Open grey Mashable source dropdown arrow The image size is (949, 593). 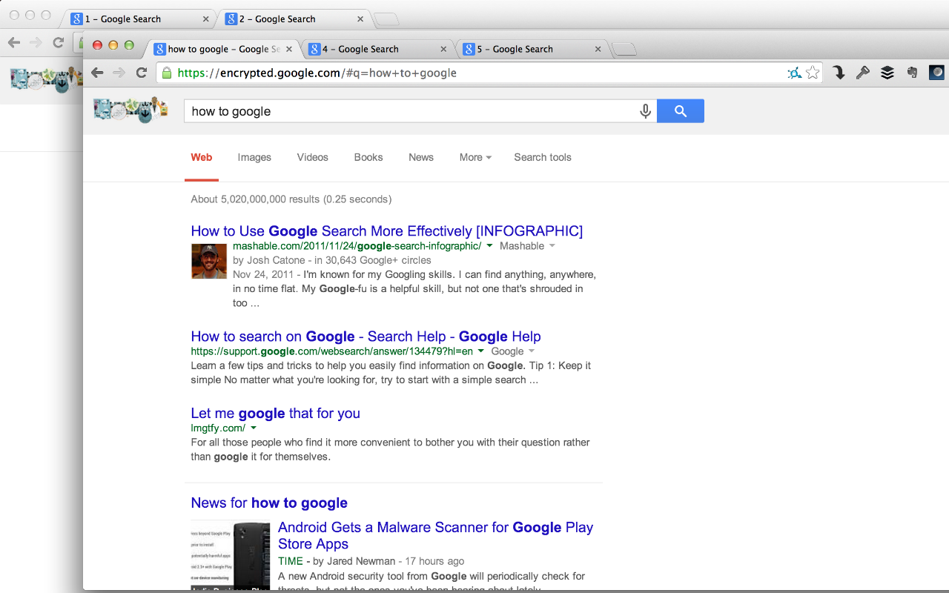(x=552, y=246)
